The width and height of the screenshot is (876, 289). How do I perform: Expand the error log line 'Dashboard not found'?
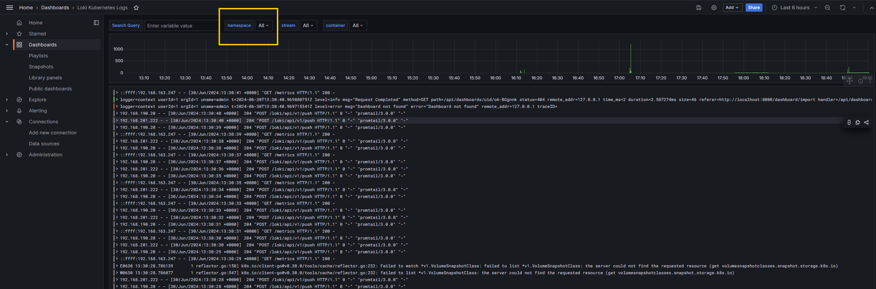coord(117,107)
